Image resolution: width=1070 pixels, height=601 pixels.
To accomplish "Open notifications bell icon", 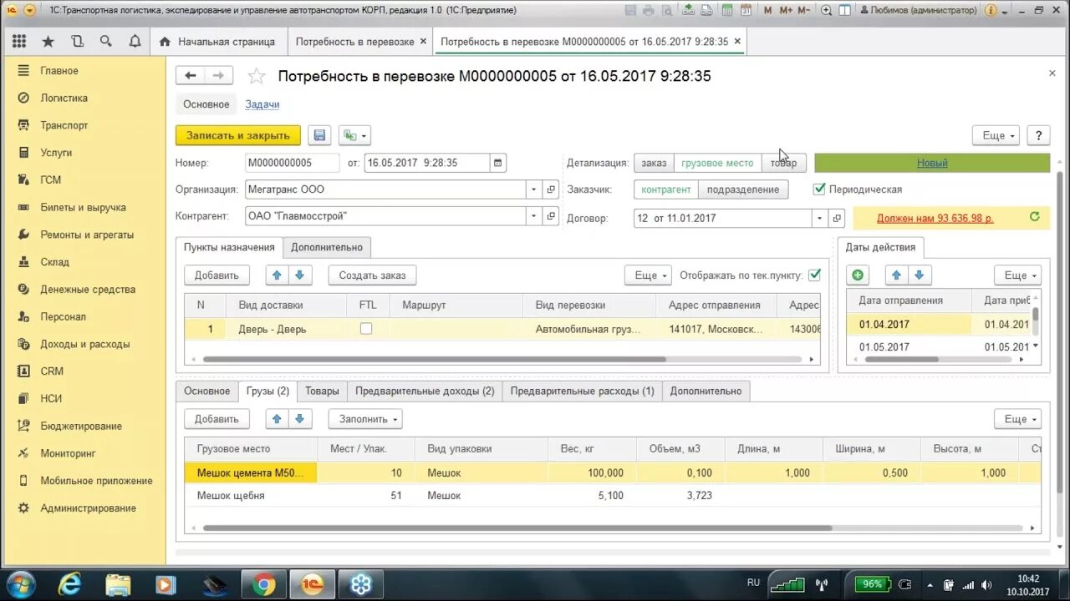I will tap(135, 41).
